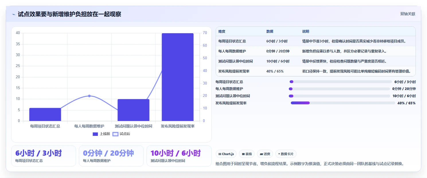Viewport: 427px width, 178px height.
Task: Click the 测试问题认领中位时间 progress bar
Action: pyautogui.click(x=339, y=96)
